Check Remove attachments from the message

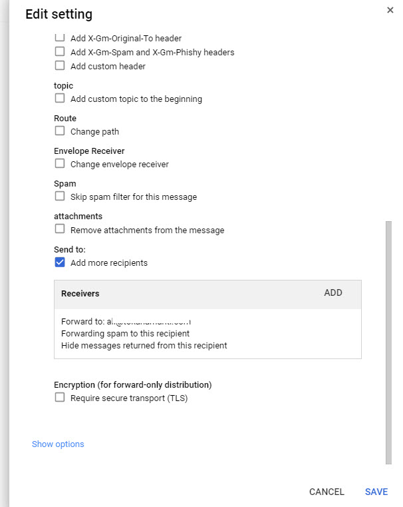(x=60, y=229)
